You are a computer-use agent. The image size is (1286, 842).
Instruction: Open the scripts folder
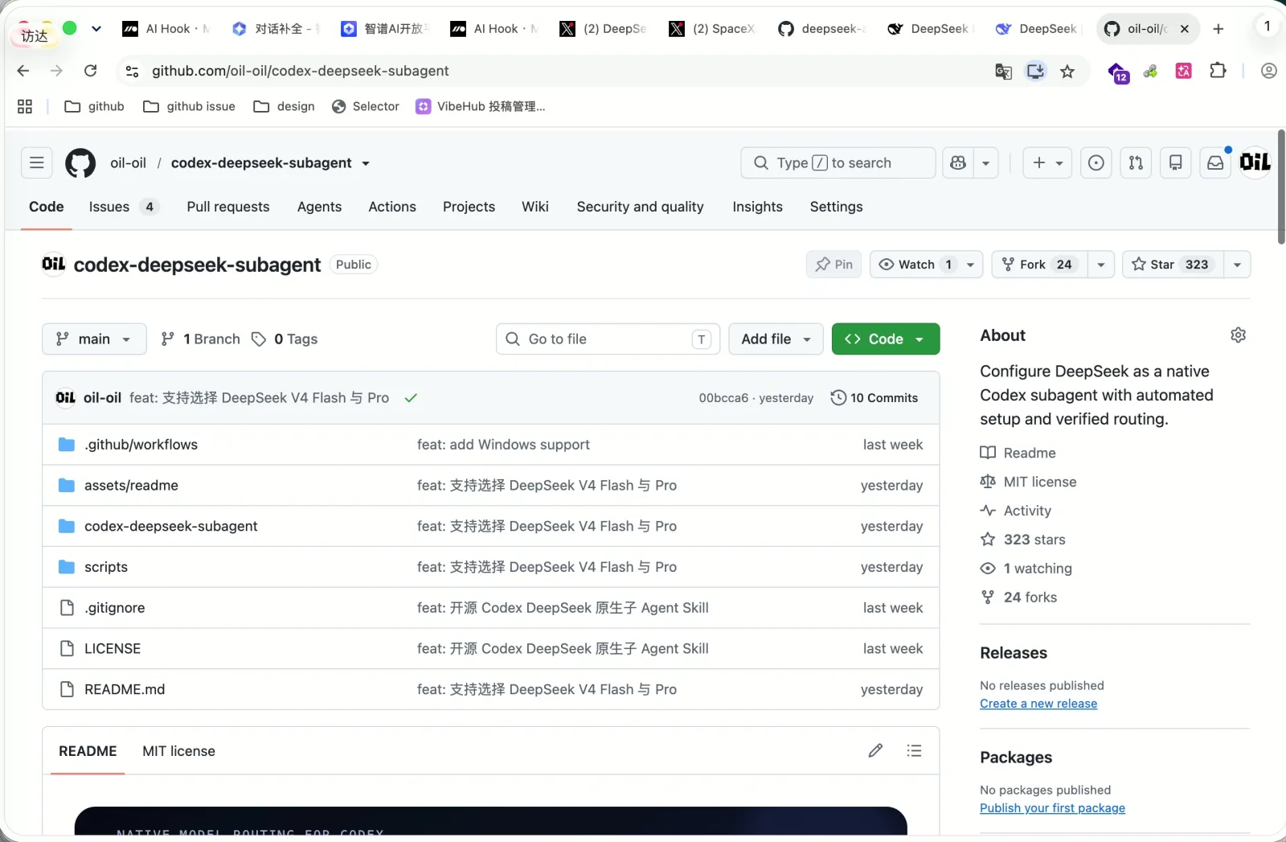(106, 567)
